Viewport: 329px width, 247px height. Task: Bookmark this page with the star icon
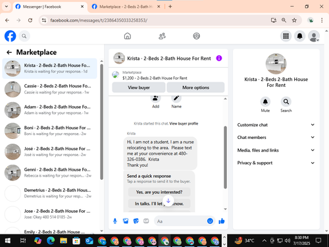coord(294,20)
